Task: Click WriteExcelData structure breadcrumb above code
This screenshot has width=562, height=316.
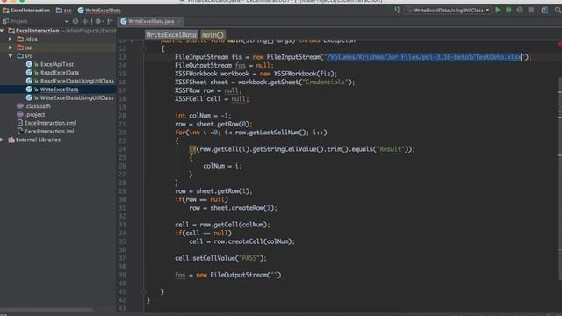Action: pyautogui.click(x=171, y=35)
